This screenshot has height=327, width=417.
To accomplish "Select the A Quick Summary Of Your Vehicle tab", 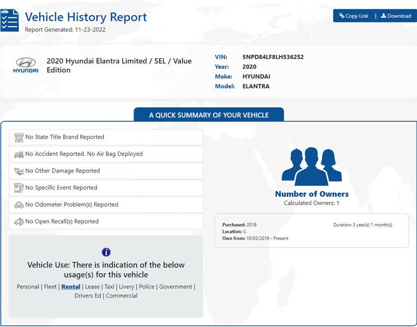I will 209,115.
